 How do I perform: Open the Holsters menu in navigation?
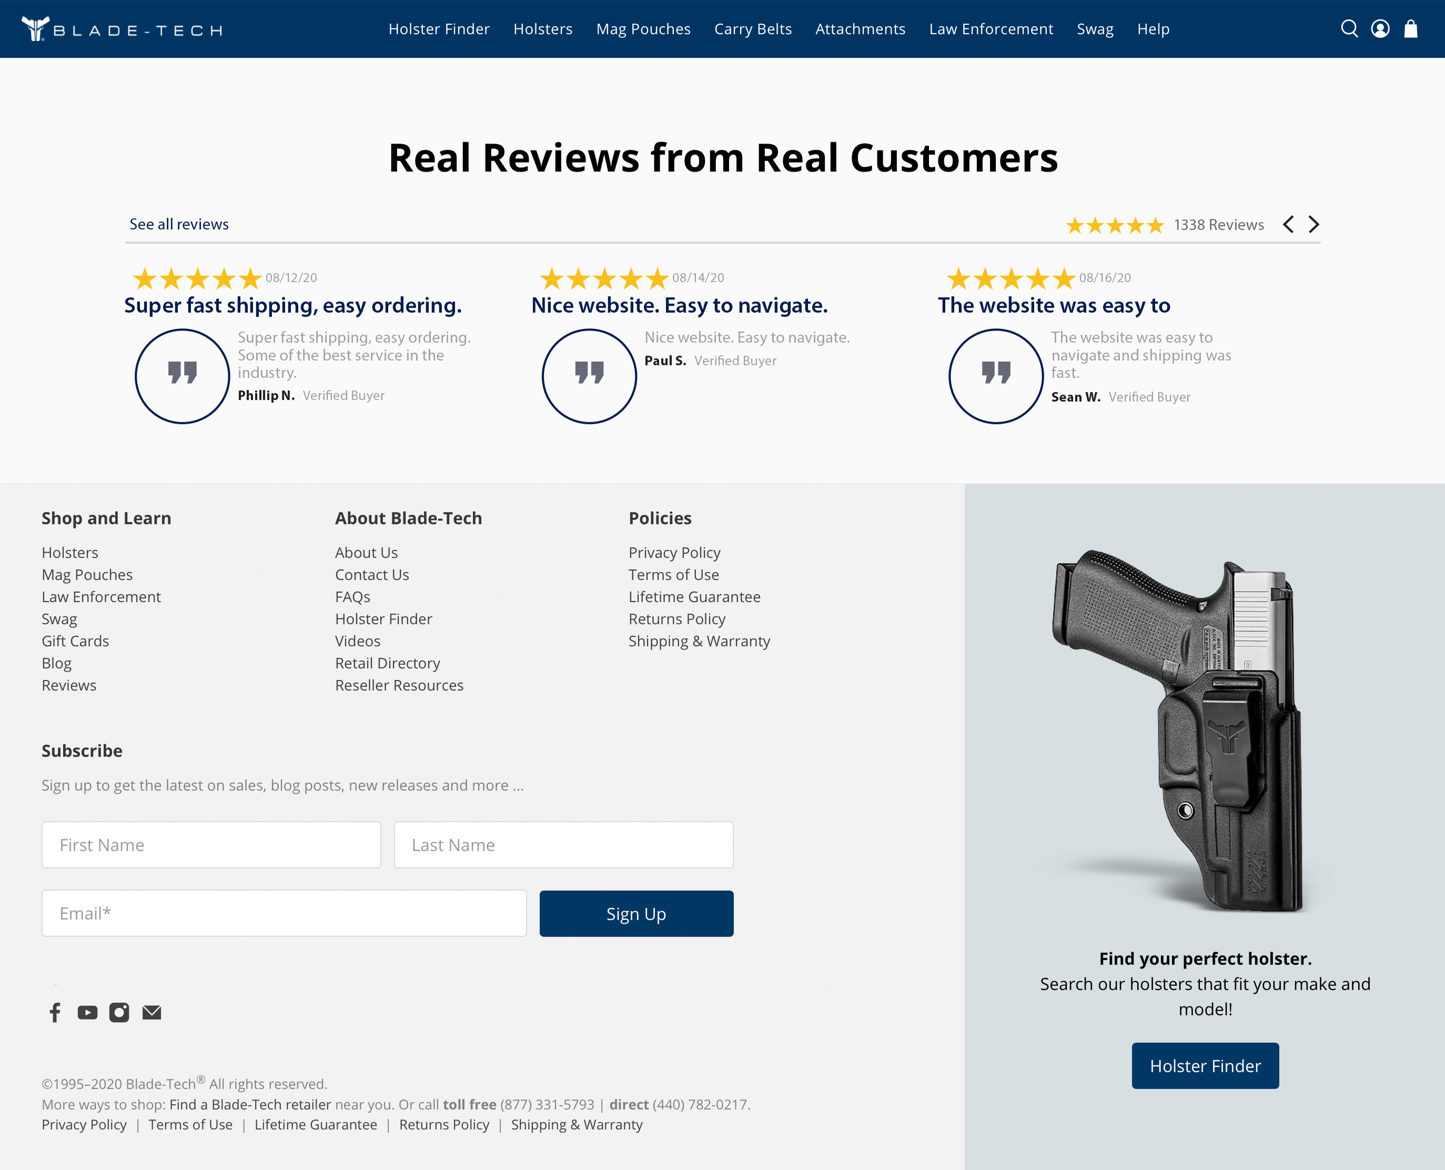pos(542,29)
